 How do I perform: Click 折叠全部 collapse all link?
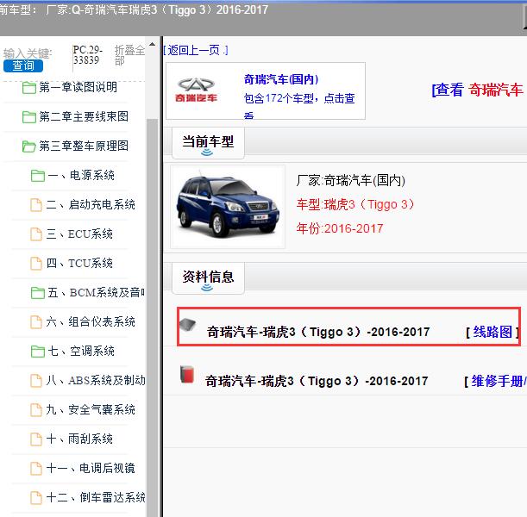tap(129, 55)
